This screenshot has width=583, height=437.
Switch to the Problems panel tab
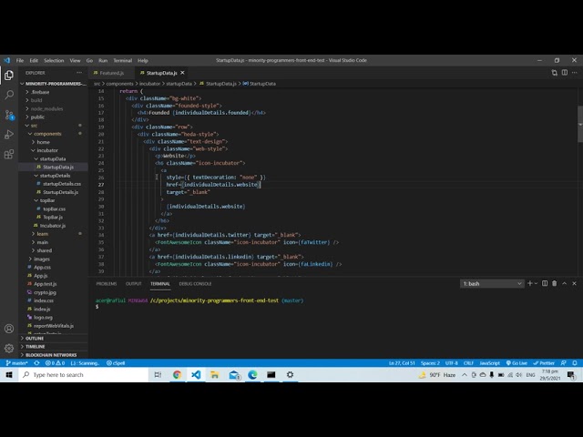107,283
